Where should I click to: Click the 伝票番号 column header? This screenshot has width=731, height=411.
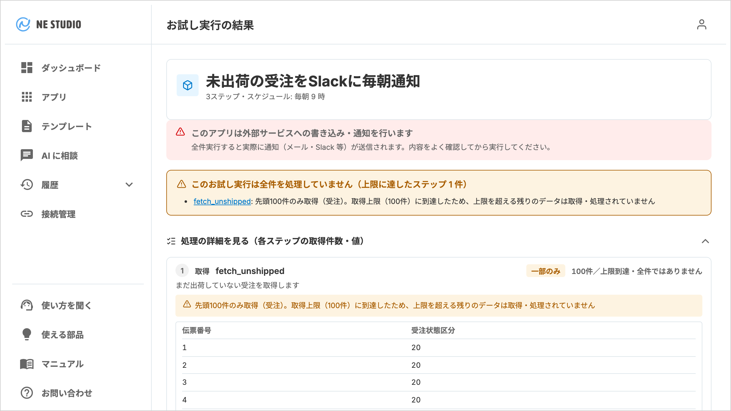point(197,330)
